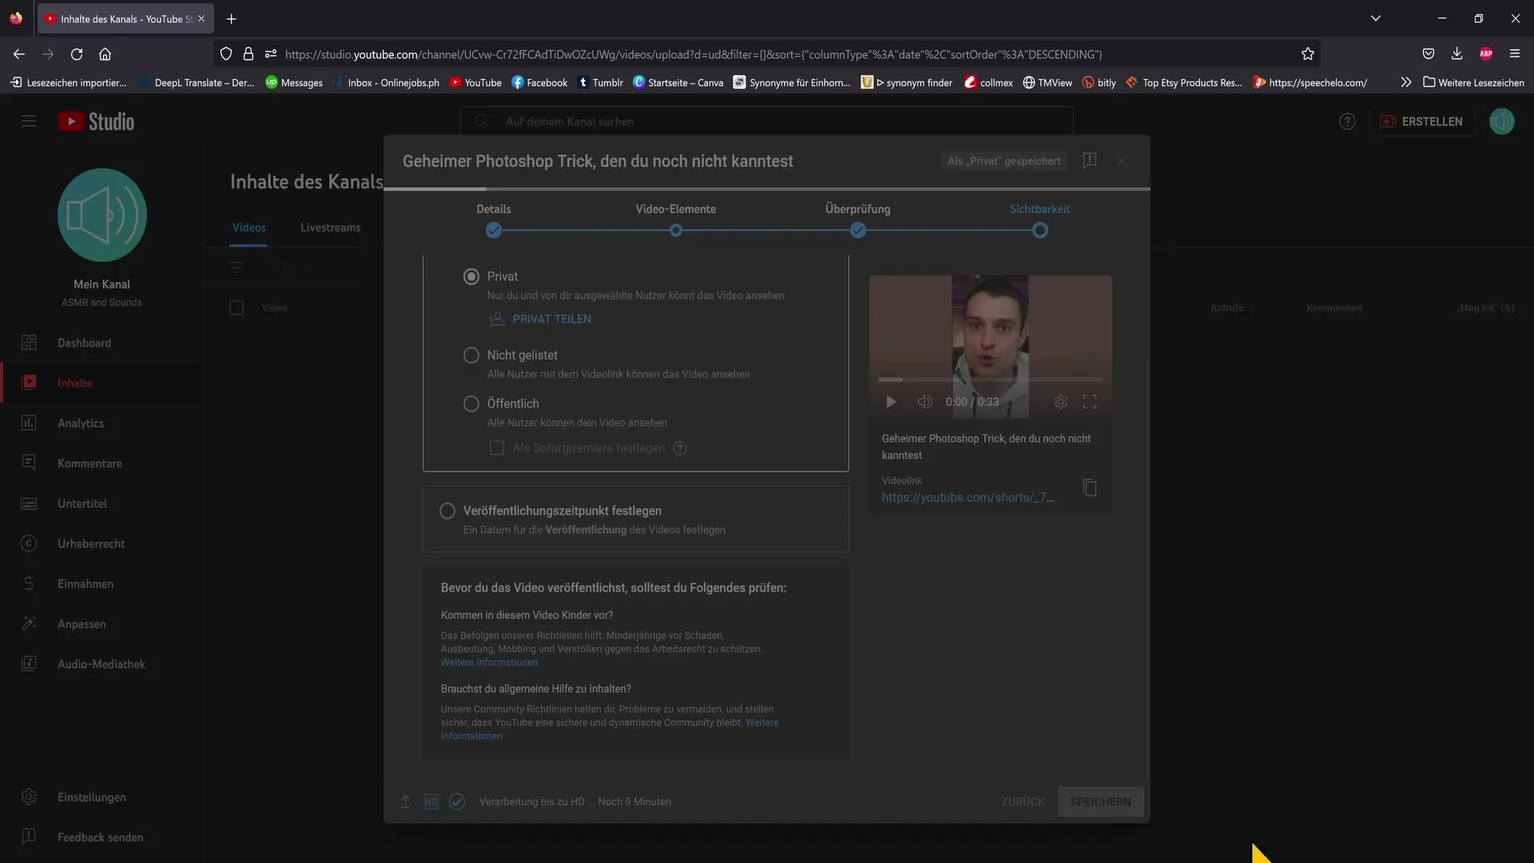
Task: Click the ZURÜCK button
Action: 1023,801
